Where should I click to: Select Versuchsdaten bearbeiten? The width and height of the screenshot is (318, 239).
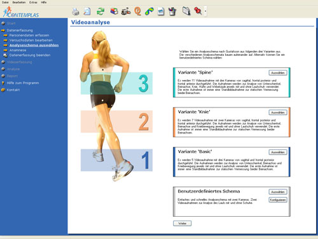click(x=31, y=40)
